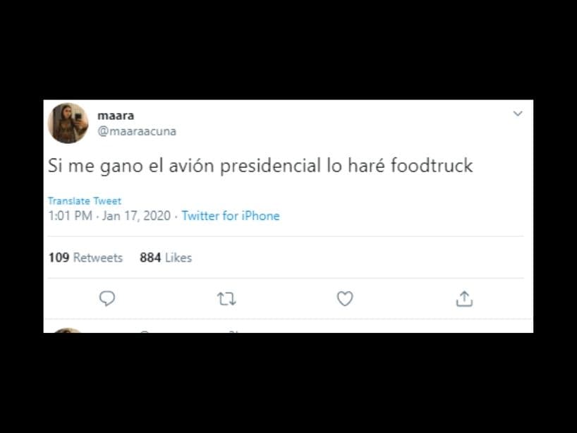
Task: Open the @maaraacuna handle profile
Action: (x=137, y=131)
